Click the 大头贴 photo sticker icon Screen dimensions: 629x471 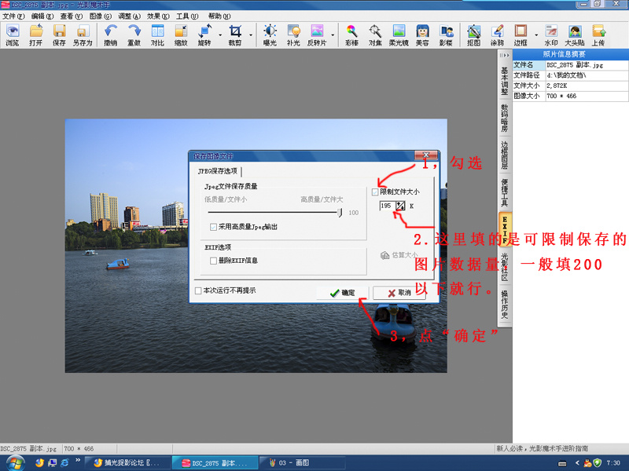click(x=575, y=35)
